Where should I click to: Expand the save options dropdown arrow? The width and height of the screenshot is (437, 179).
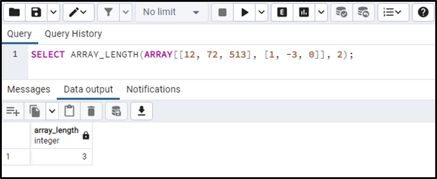tap(53, 12)
